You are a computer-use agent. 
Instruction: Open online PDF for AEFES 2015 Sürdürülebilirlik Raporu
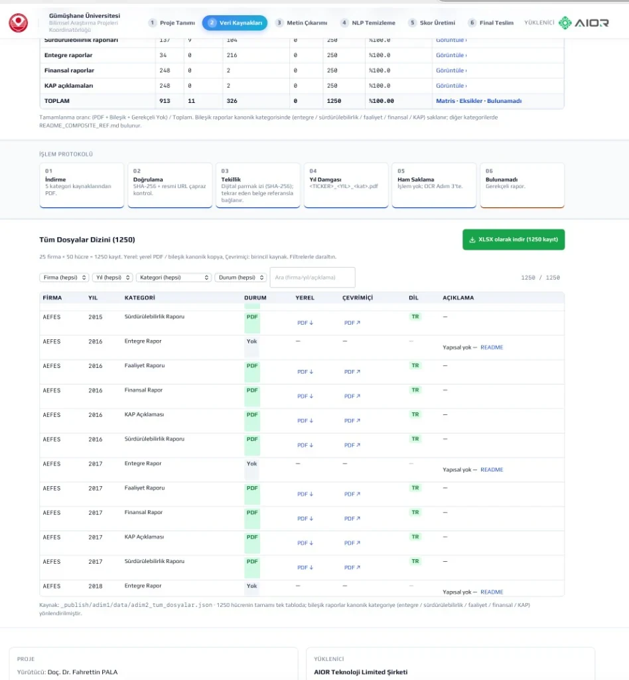click(352, 323)
